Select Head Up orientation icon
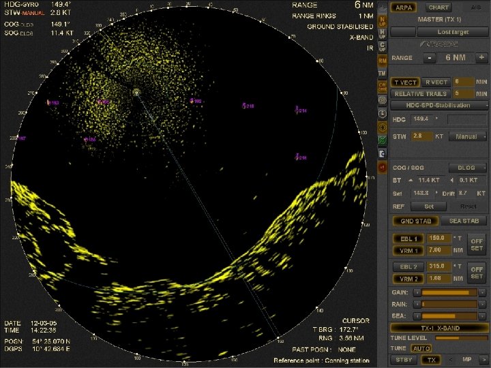This screenshot has width=491, height=368. (x=383, y=34)
